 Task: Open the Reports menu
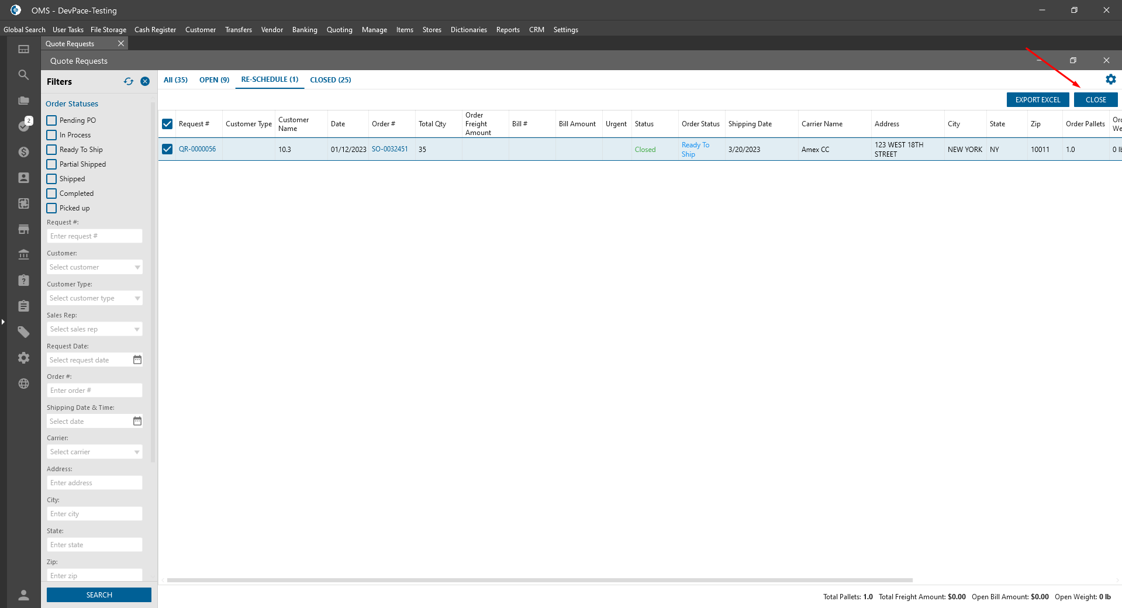pos(508,30)
